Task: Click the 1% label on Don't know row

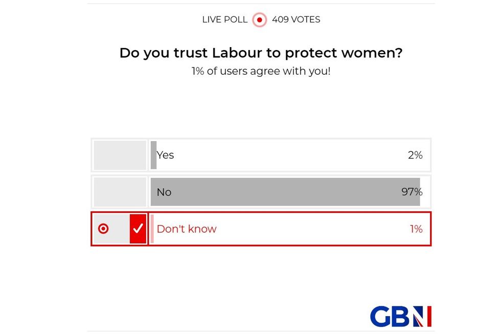Action: (415, 229)
